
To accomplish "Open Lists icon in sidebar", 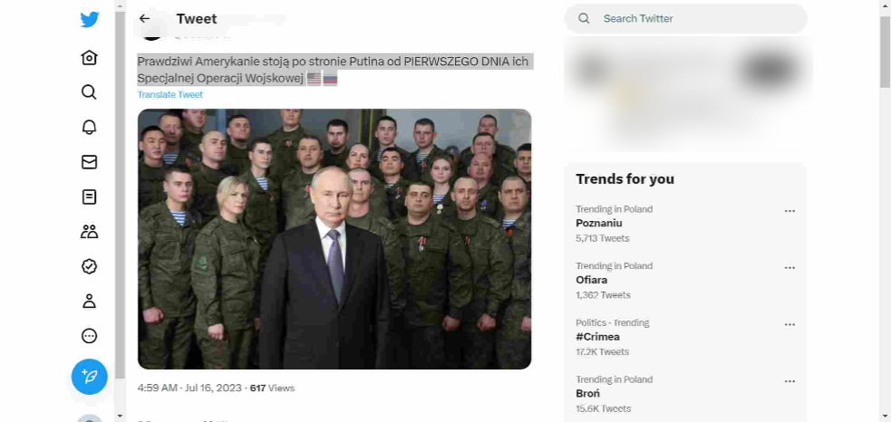I will pos(89,197).
